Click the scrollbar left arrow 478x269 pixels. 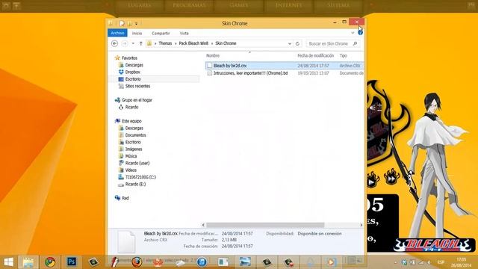coord(203,225)
